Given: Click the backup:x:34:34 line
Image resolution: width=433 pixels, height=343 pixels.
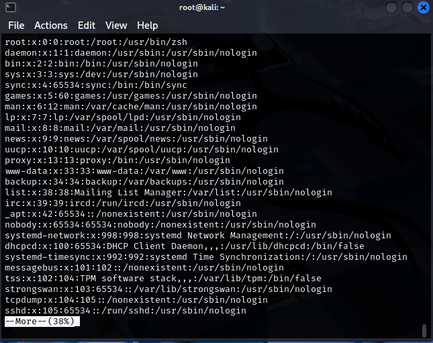Looking at the screenshot, I should [144, 182].
